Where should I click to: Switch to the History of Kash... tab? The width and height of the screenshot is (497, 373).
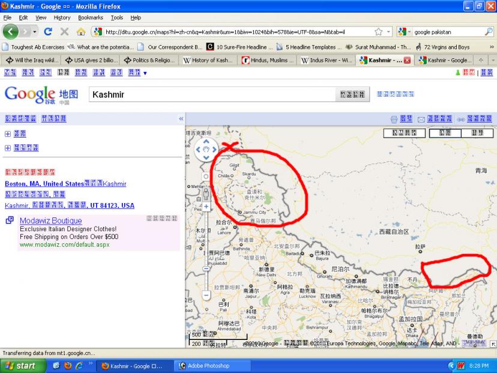point(208,60)
